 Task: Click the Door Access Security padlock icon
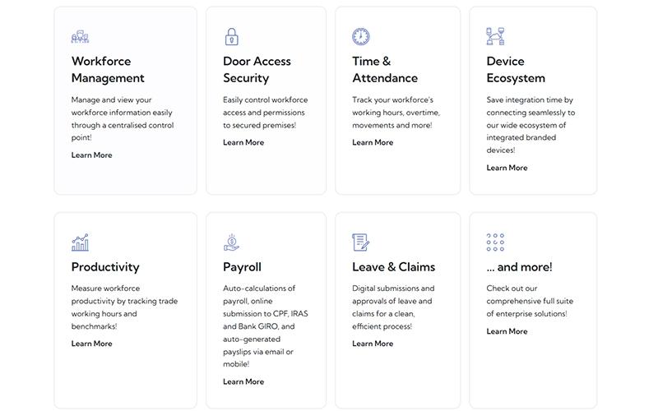click(x=232, y=36)
